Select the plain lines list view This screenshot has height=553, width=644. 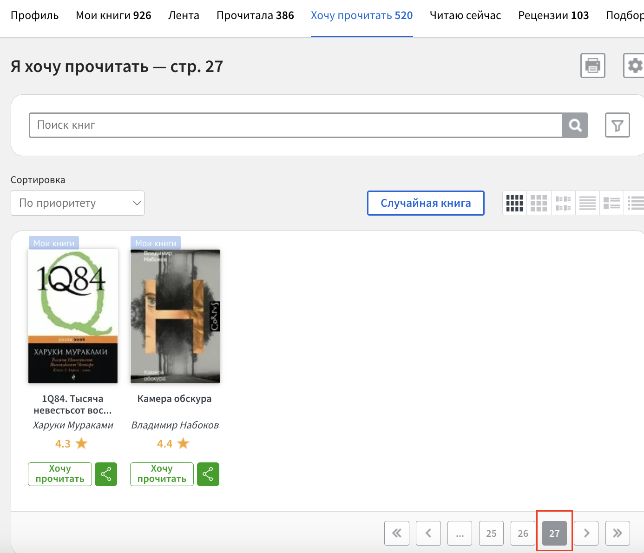(587, 203)
